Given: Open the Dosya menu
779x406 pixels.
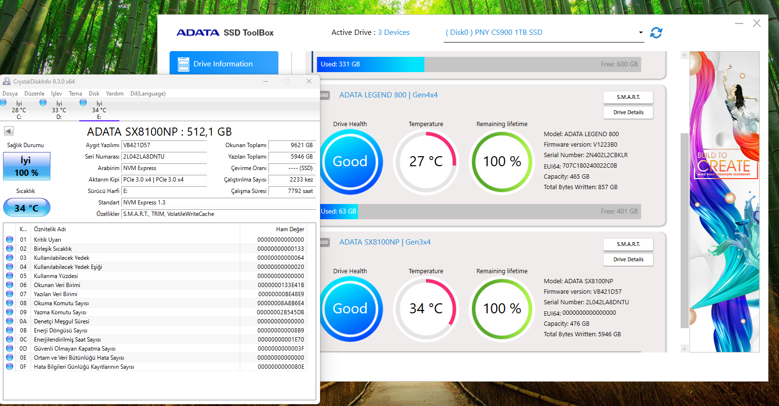Looking at the screenshot, I should pos(10,94).
